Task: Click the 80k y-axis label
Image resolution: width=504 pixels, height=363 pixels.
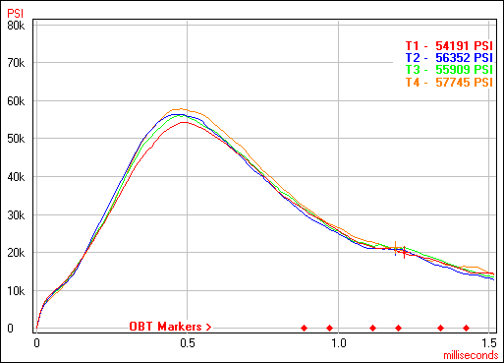Action: [x=16, y=26]
